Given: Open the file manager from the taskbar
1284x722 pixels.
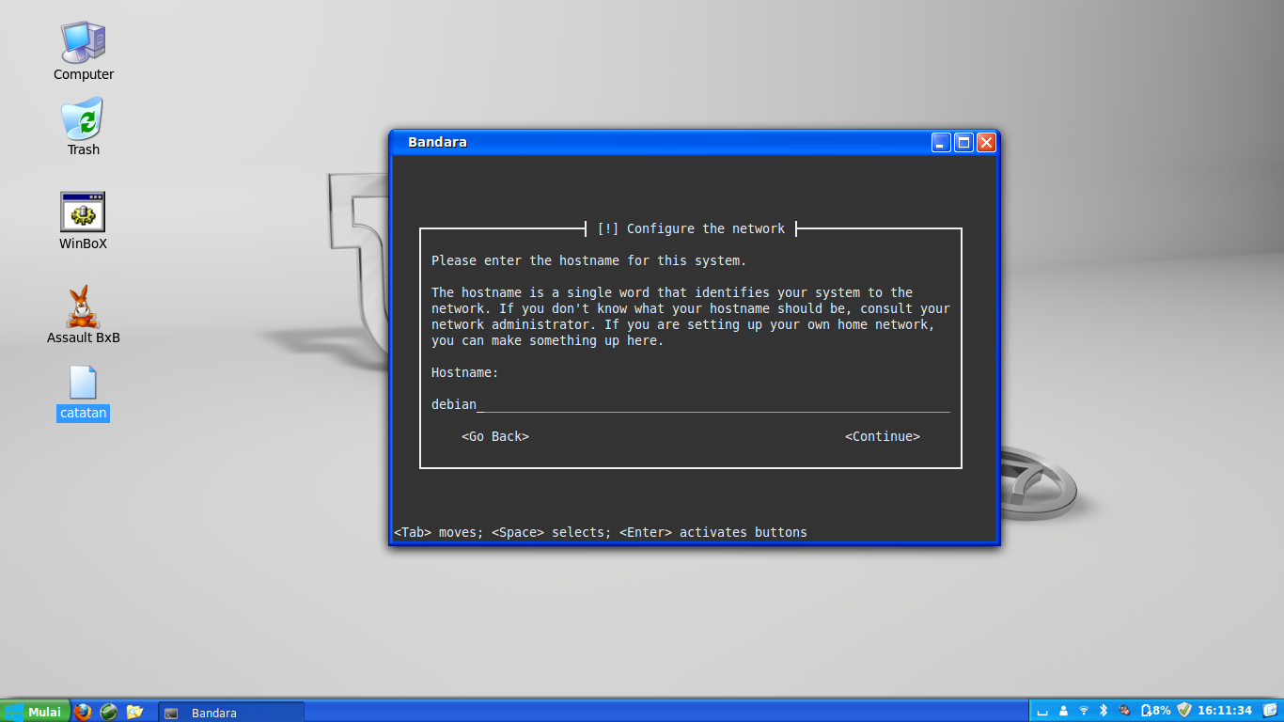Looking at the screenshot, I should 136,712.
